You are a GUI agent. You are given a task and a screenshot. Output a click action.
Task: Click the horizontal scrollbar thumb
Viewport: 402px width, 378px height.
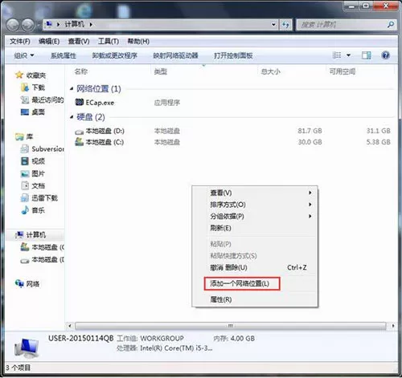tap(231, 326)
